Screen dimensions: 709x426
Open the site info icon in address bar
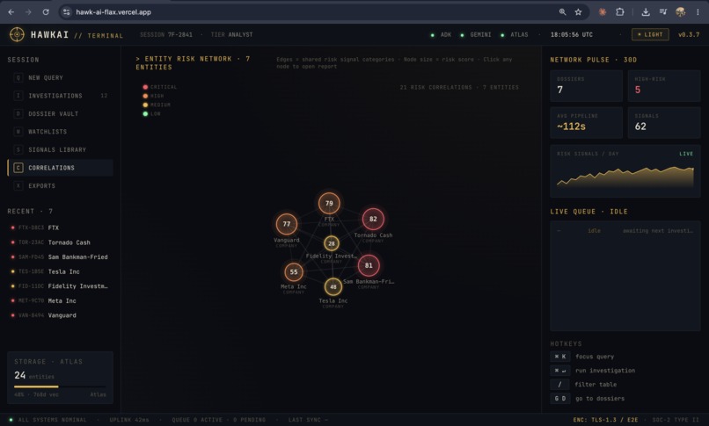67,12
